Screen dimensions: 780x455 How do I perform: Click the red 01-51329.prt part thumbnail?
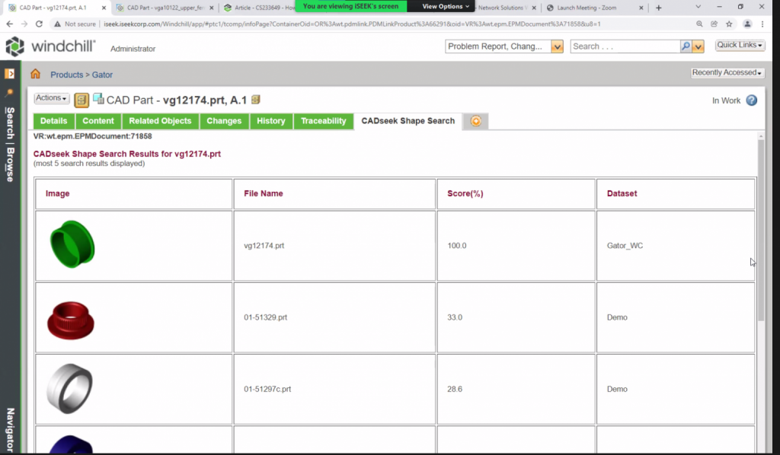click(71, 318)
